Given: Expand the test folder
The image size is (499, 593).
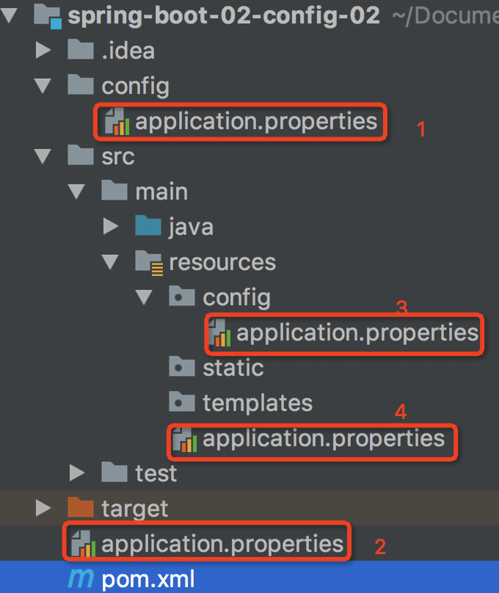Looking at the screenshot, I should (77, 473).
